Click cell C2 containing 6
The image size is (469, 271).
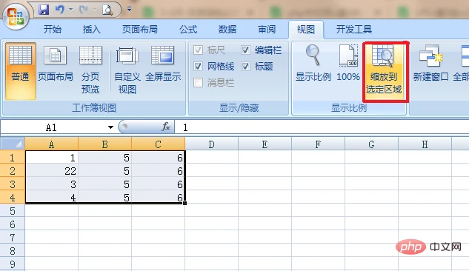(x=158, y=170)
